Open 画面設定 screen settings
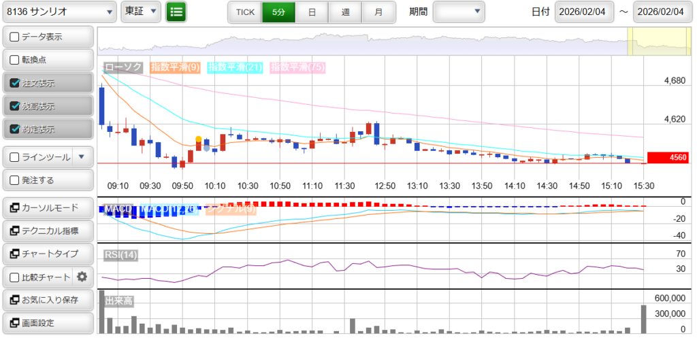The image size is (697, 338). pyautogui.click(x=48, y=323)
